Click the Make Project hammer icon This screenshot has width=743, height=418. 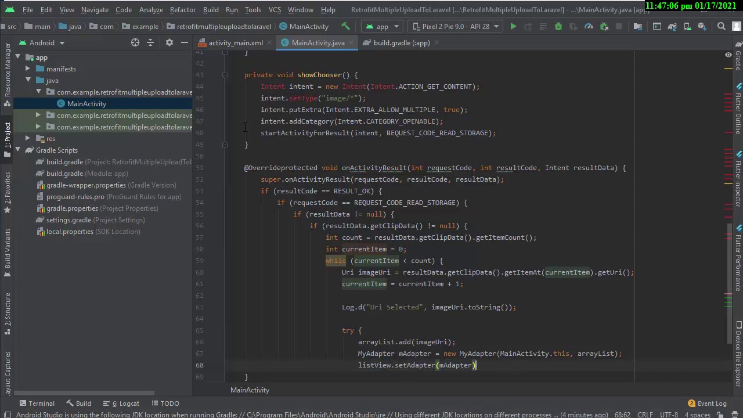(345, 26)
